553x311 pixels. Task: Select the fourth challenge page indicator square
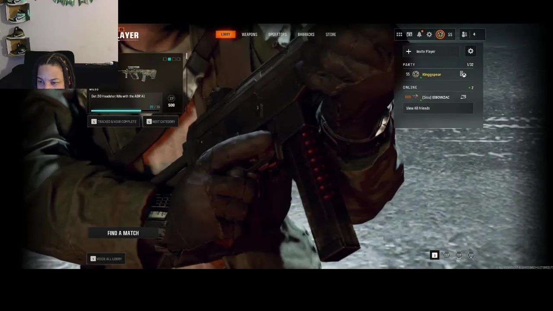click(178, 59)
